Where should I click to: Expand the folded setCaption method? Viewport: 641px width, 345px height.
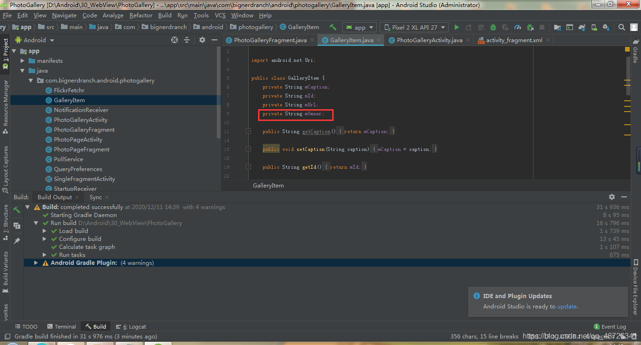[248, 149]
